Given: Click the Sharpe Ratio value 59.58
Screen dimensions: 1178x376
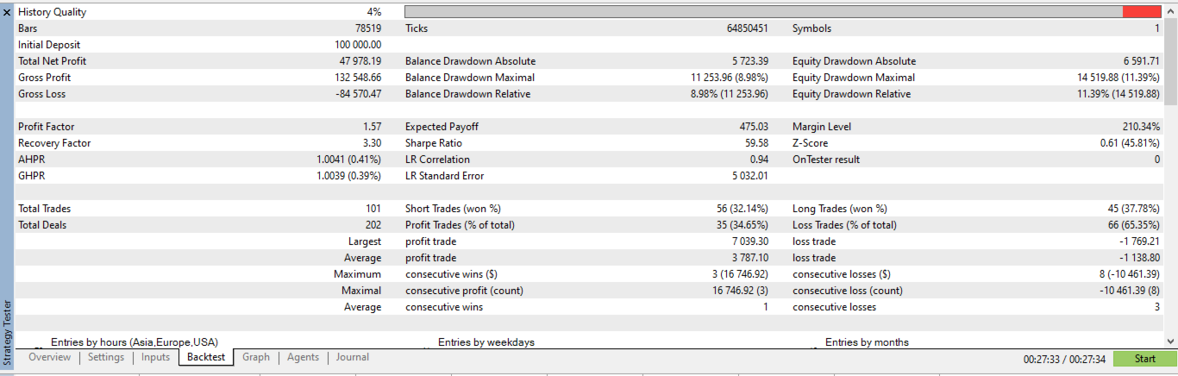Looking at the screenshot, I should (x=755, y=143).
